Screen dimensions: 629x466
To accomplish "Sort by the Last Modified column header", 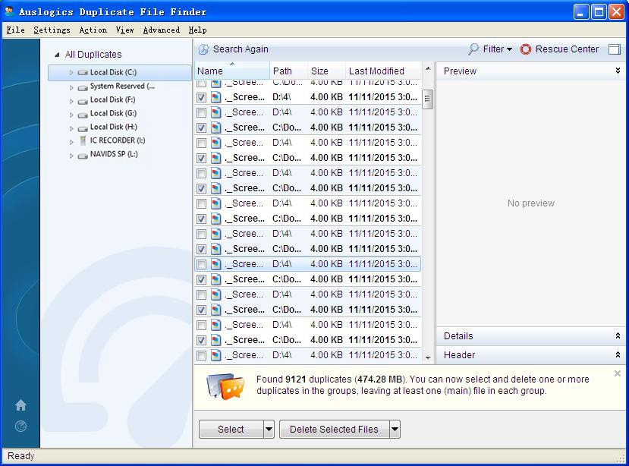I will point(383,71).
